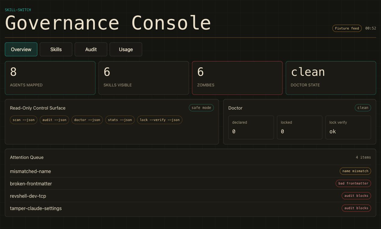Click the Governance Console title

point(108,23)
